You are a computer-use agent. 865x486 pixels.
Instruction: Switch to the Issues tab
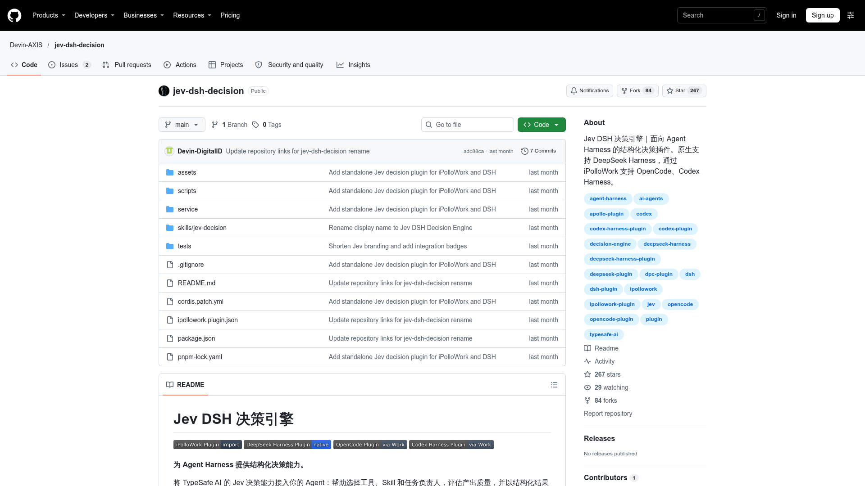click(69, 65)
